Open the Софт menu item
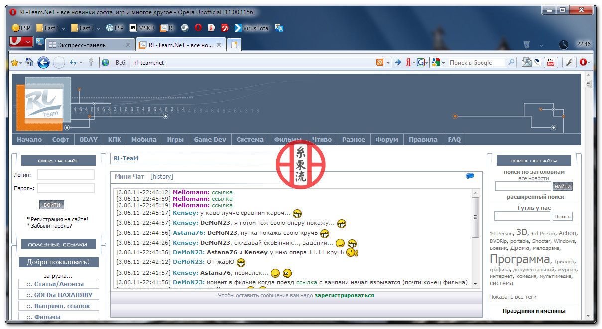This screenshot has height=329, width=602. 61,140
